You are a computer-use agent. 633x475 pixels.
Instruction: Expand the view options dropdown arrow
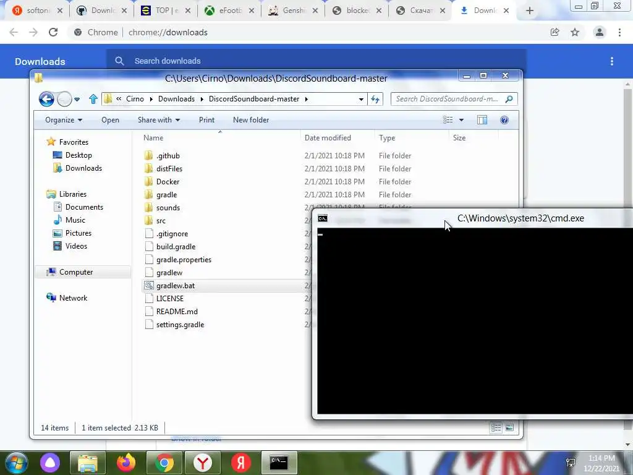[461, 120]
